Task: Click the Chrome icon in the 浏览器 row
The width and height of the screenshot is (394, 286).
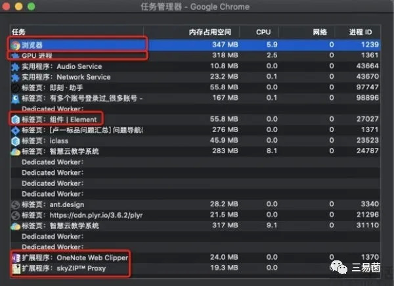Action: pyautogui.click(x=16, y=45)
